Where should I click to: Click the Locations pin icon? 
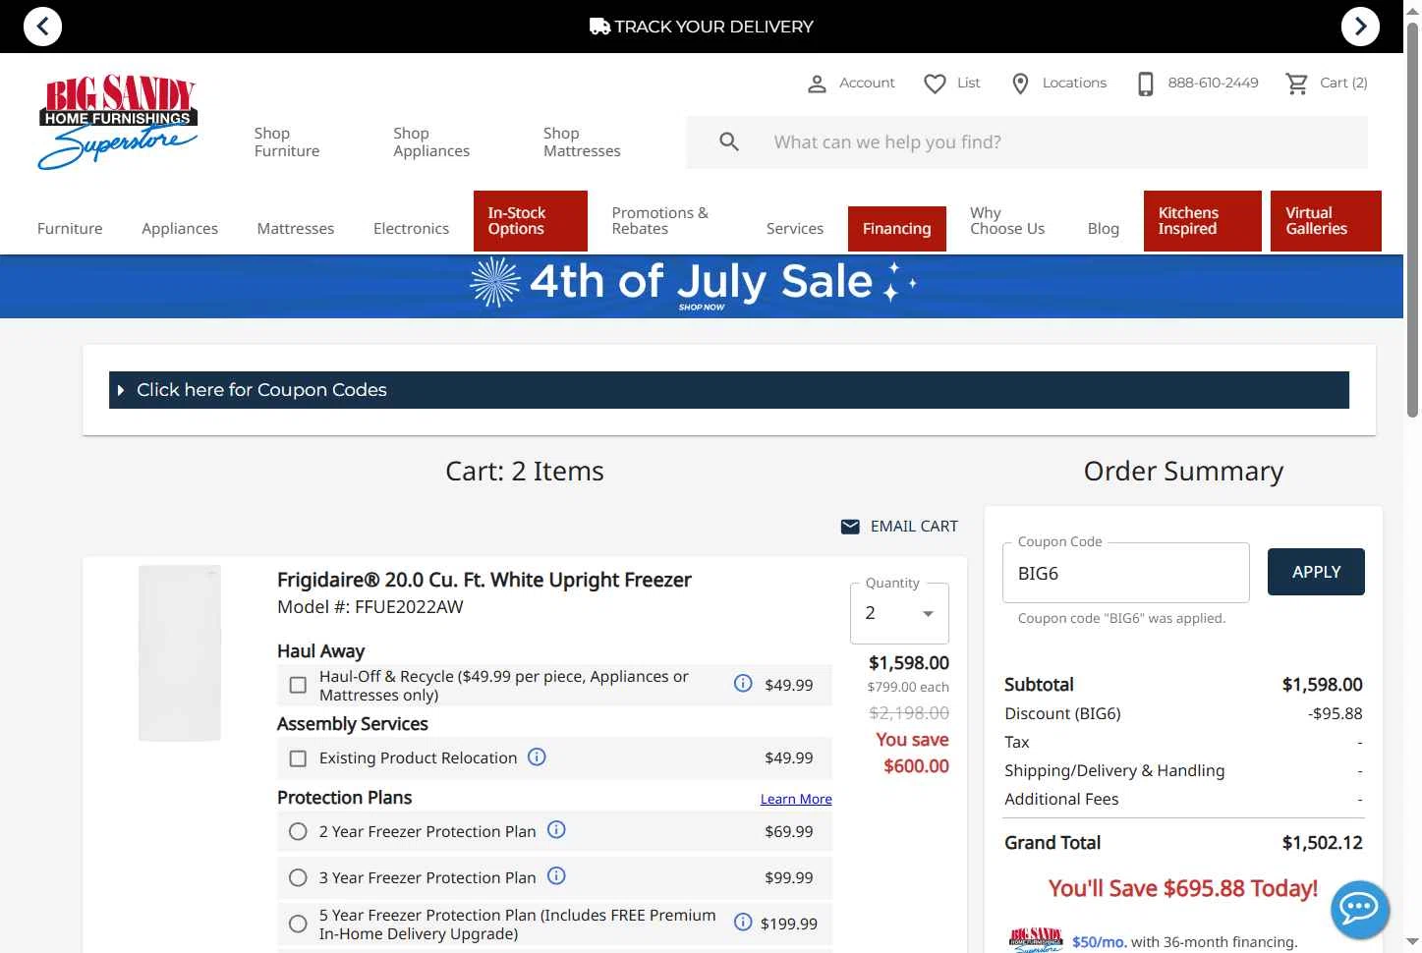pyautogui.click(x=1020, y=84)
